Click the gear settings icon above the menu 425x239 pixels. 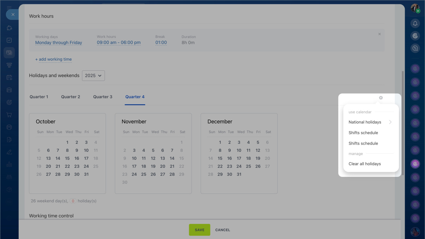pos(381,98)
